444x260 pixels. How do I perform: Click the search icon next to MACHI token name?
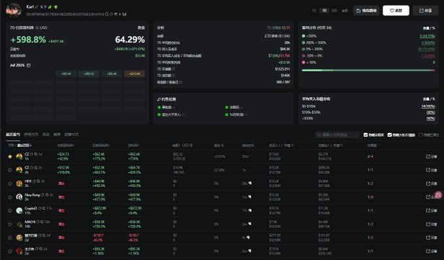tap(42, 222)
